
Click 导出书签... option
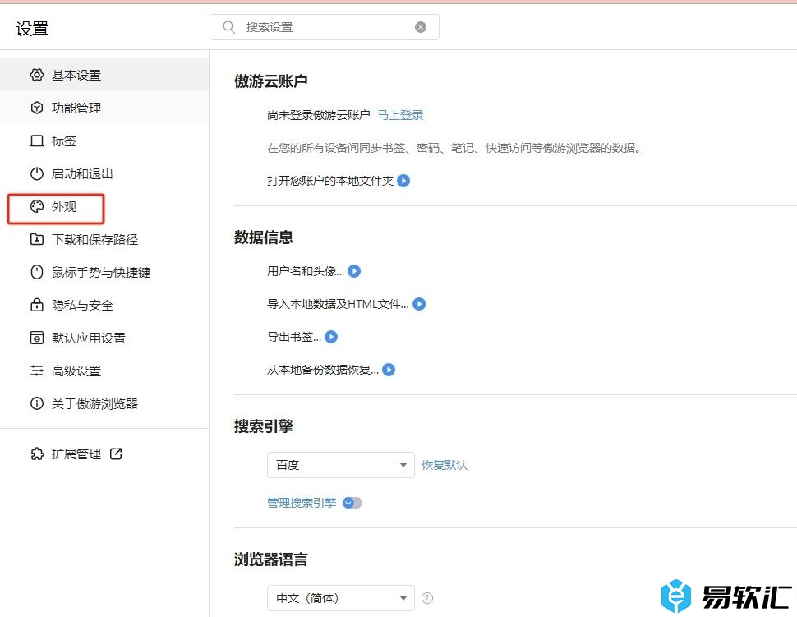tap(294, 337)
